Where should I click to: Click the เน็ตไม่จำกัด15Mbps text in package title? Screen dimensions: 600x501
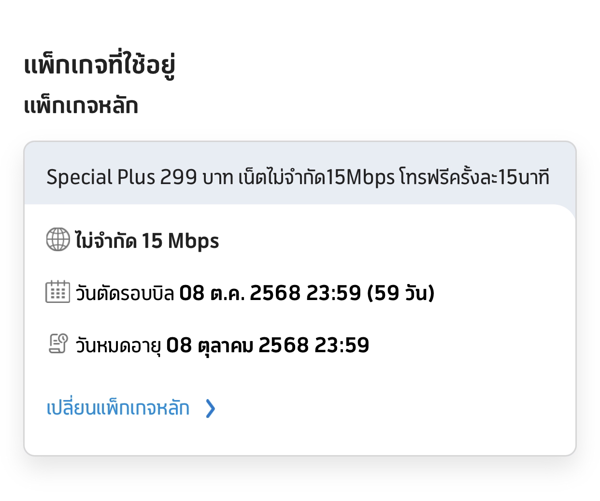point(317,177)
